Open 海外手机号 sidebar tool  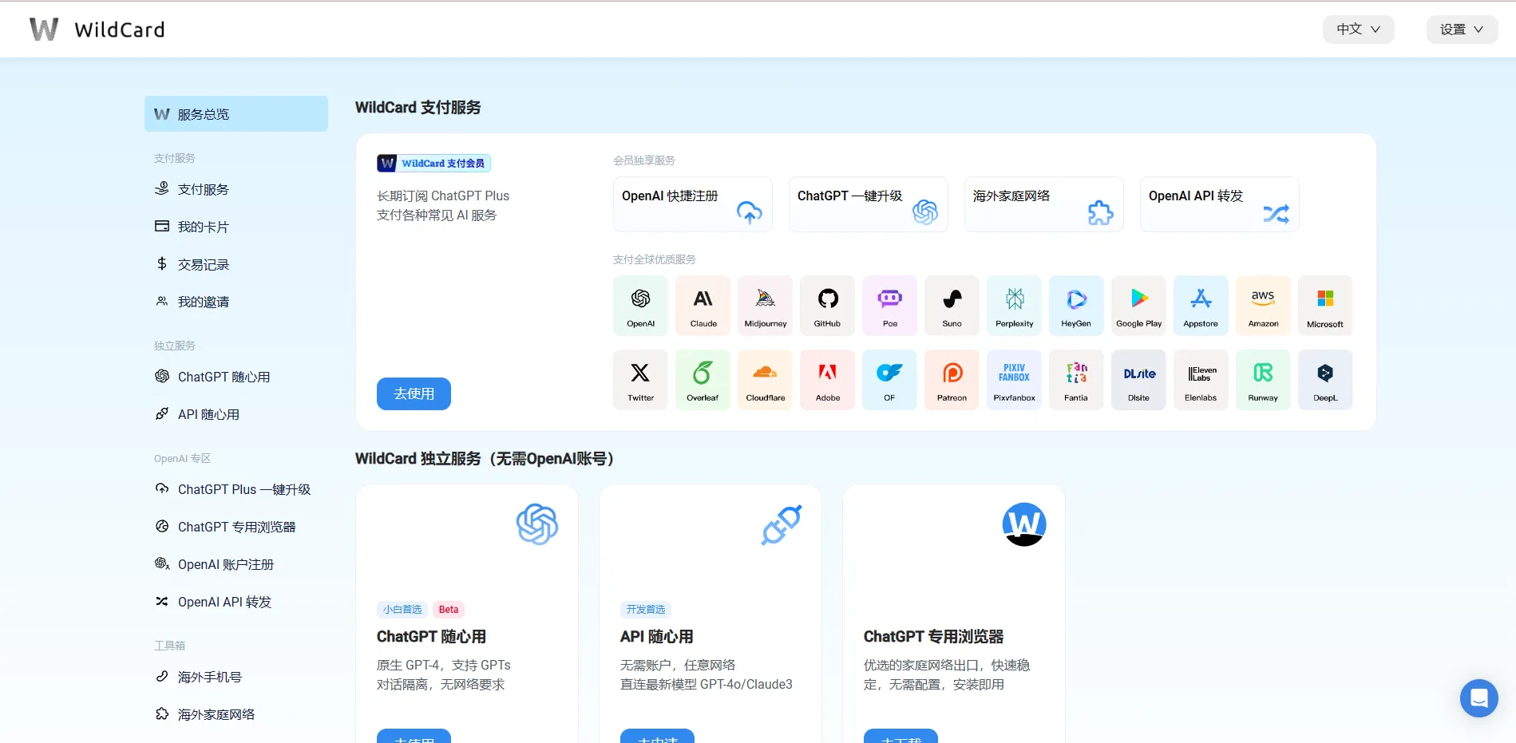click(236, 677)
